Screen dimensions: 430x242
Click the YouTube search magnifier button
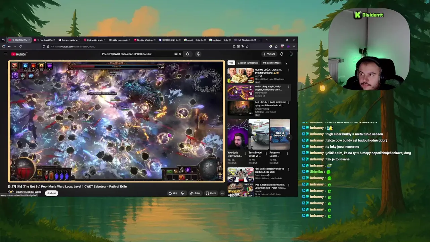pyautogui.click(x=188, y=54)
